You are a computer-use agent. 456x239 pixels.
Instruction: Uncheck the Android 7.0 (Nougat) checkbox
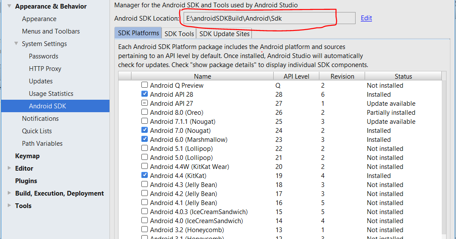(x=144, y=130)
